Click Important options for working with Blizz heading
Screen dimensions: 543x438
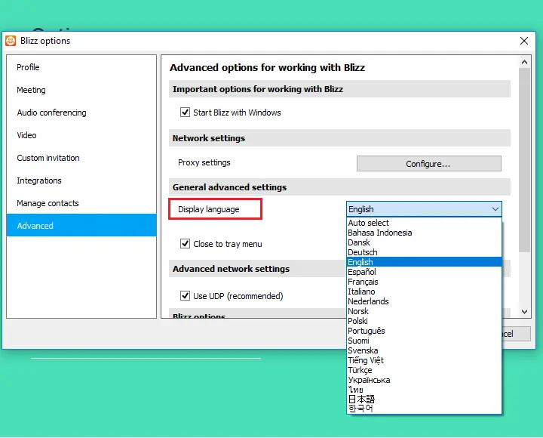258,89
